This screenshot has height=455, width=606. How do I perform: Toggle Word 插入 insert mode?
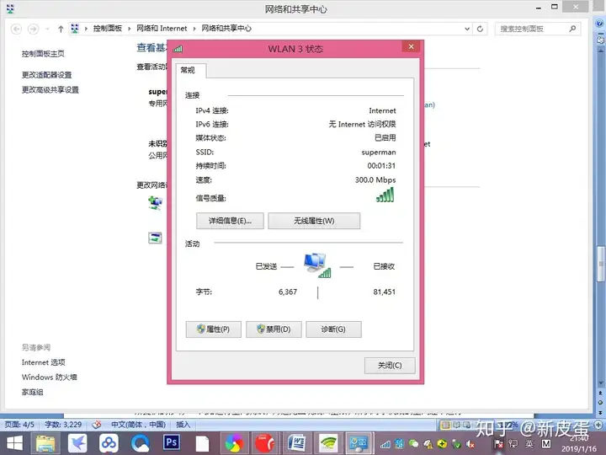[x=183, y=425]
